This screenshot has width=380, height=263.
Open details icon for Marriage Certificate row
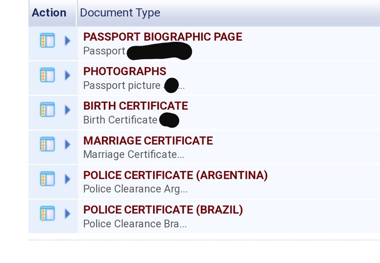(x=47, y=144)
